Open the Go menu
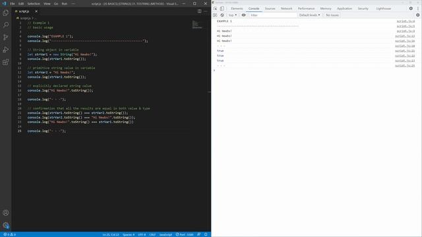Viewport: 422px width, 237px height. [x=56, y=4]
